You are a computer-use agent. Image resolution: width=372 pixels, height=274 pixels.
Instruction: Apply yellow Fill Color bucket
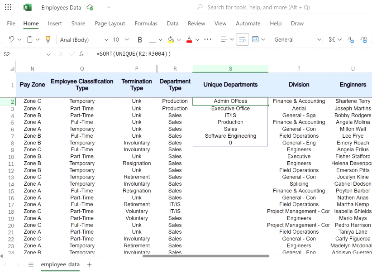171,39
